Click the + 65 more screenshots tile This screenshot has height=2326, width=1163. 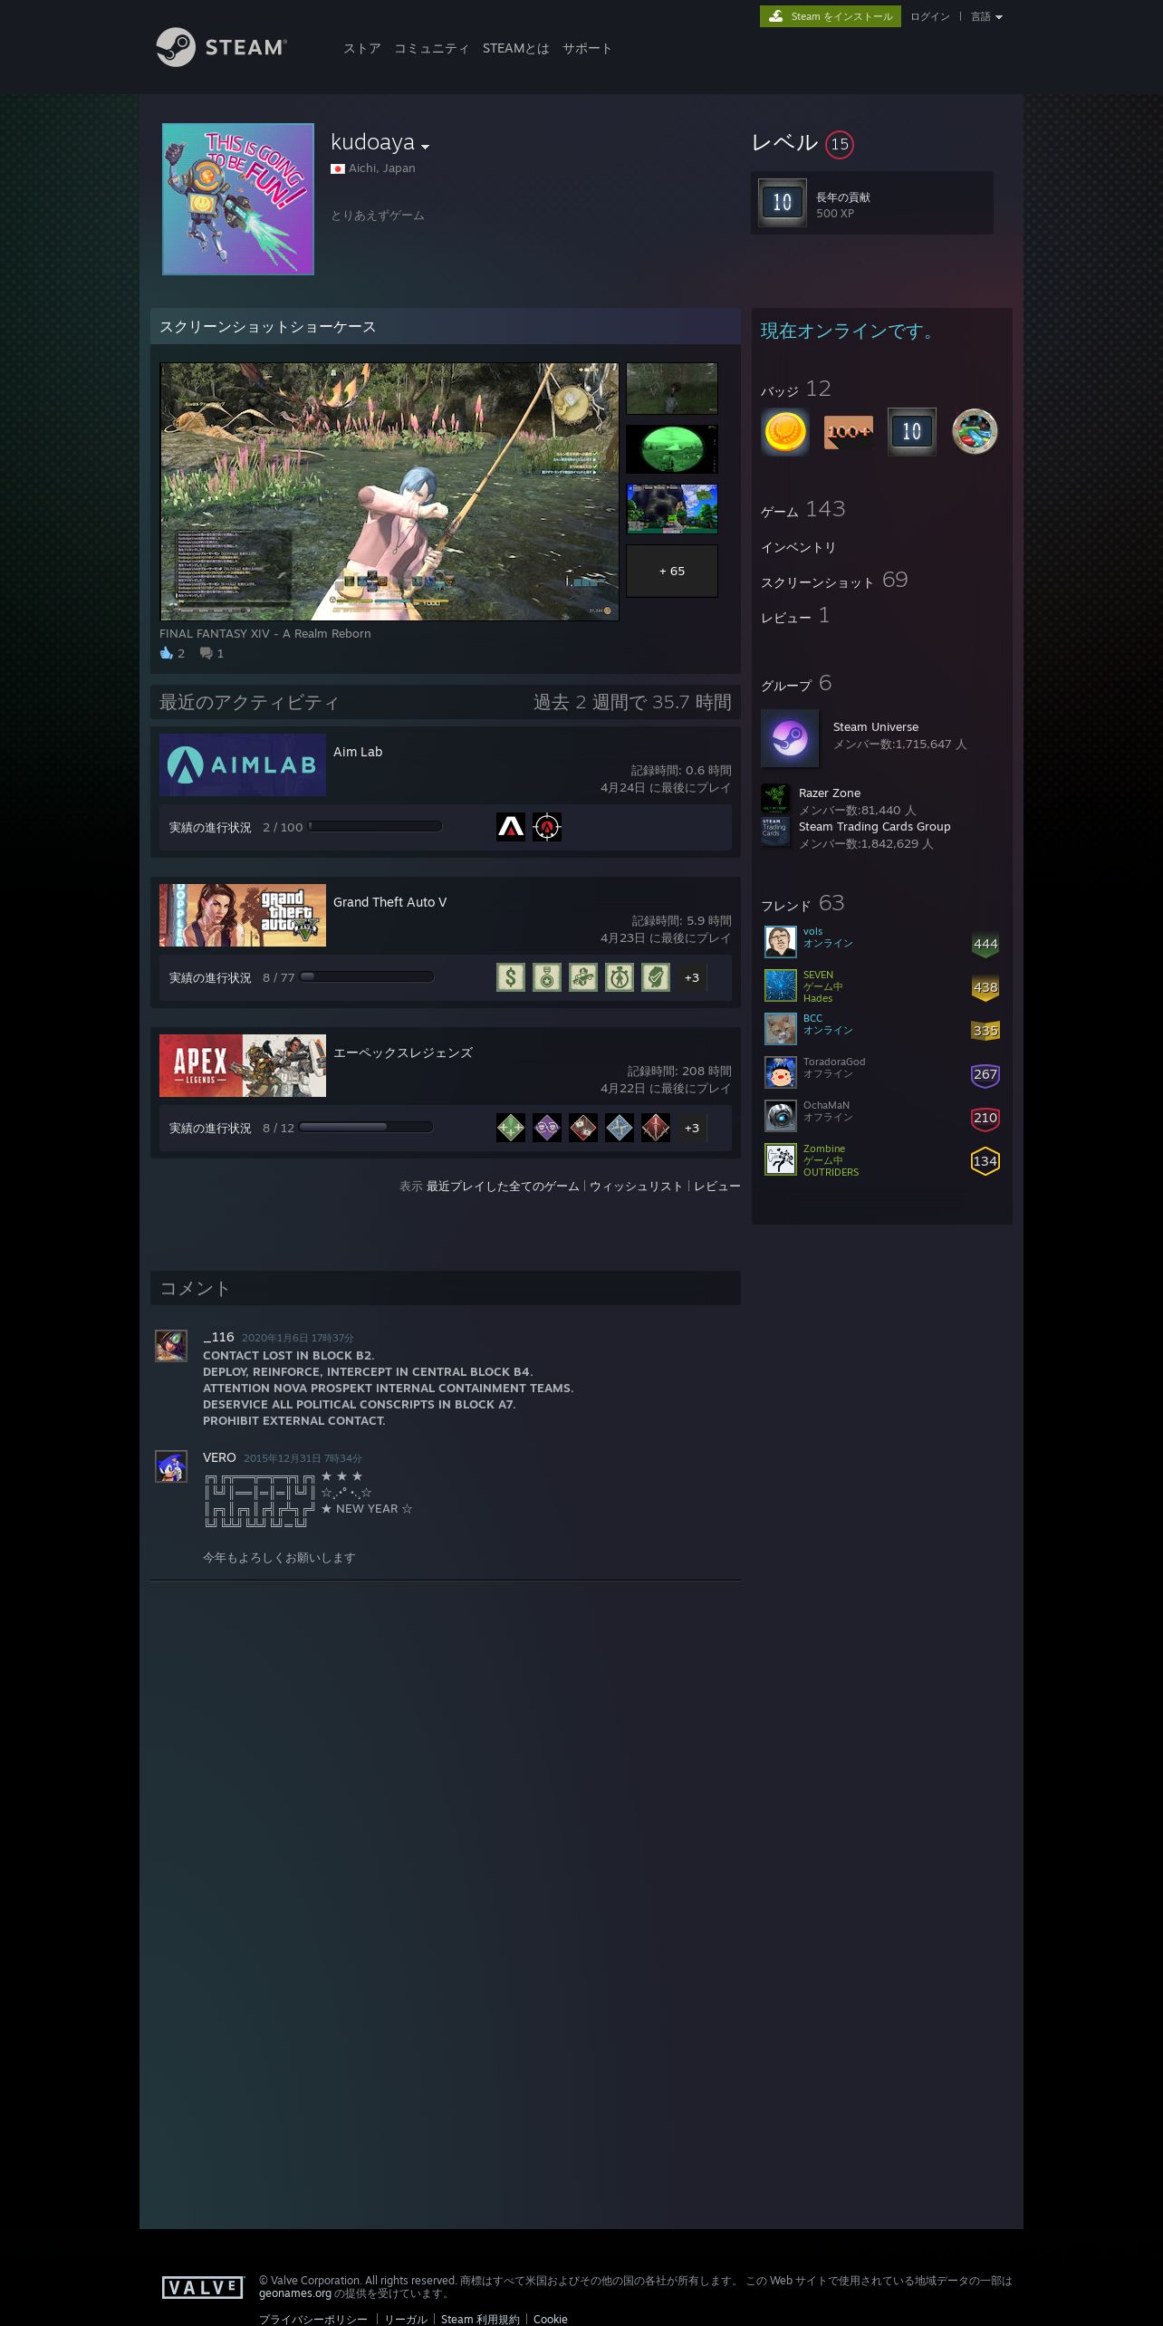672,571
